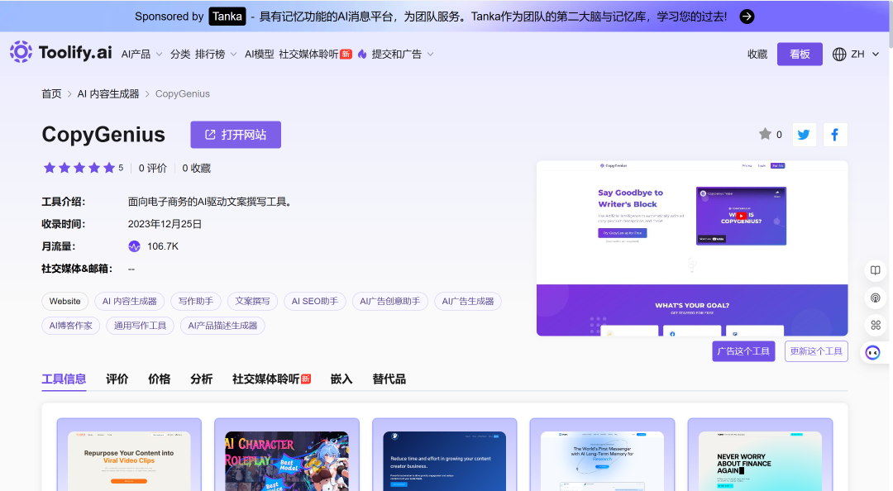893x491 pixels.
Task: Switch to the 嵌入 tab
Action: click(x=341, y=379)
